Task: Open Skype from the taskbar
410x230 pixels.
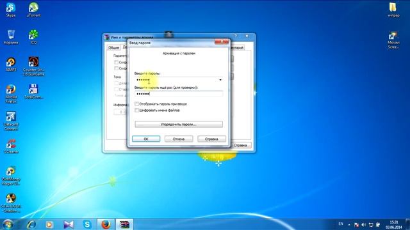Action: [87, 224]
